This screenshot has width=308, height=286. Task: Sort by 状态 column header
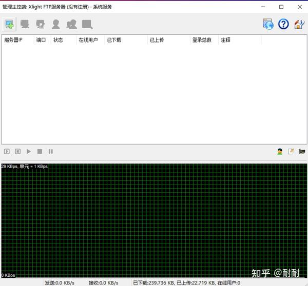(64, 40)
